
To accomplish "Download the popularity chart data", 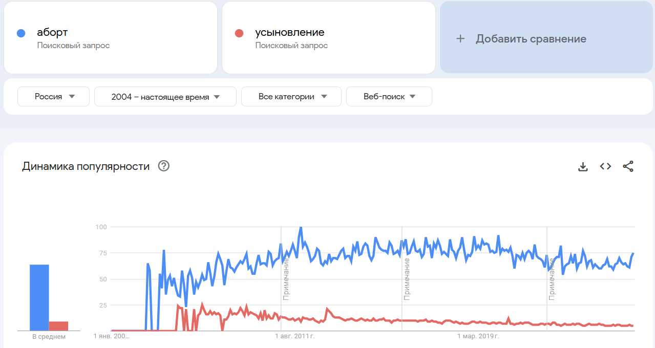I will (583, 166).
